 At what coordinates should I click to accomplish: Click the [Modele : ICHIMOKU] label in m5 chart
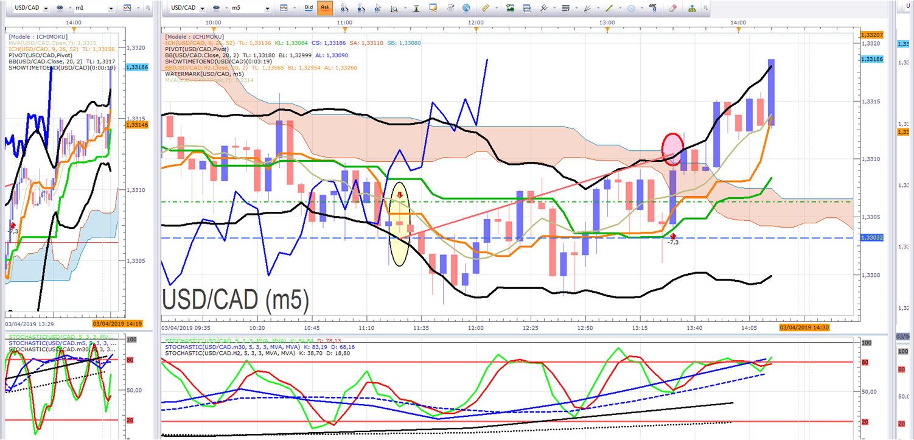[194, 37]
